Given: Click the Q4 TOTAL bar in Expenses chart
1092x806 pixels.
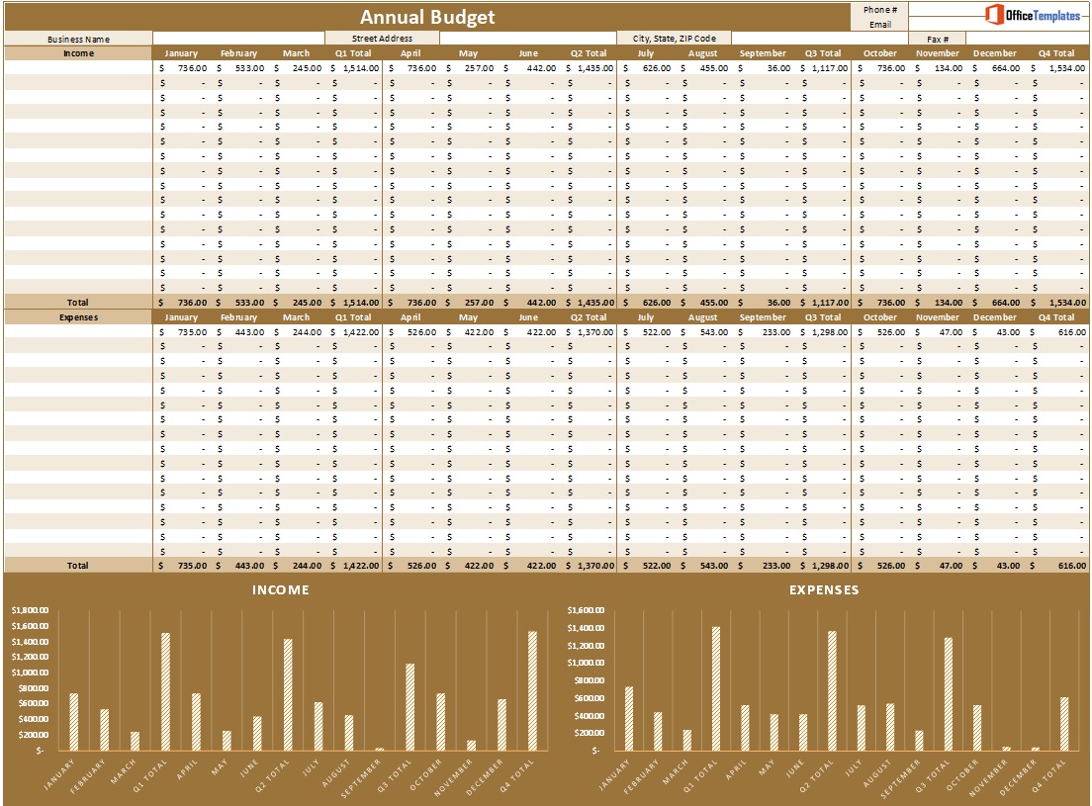Looking at the screenshot, I should [x=1064, y=724].
